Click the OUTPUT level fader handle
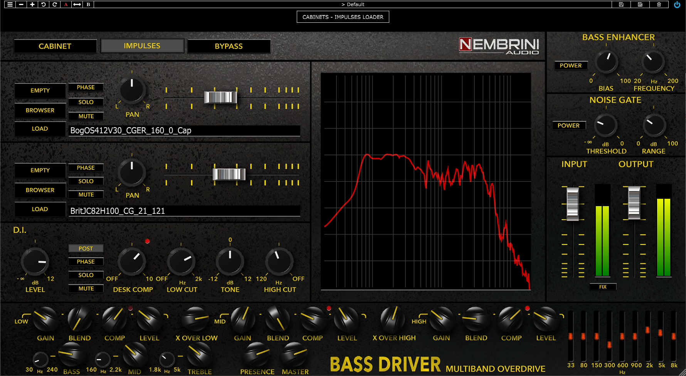The height and width of the screenshot is (376, 686). pos(634,203)
